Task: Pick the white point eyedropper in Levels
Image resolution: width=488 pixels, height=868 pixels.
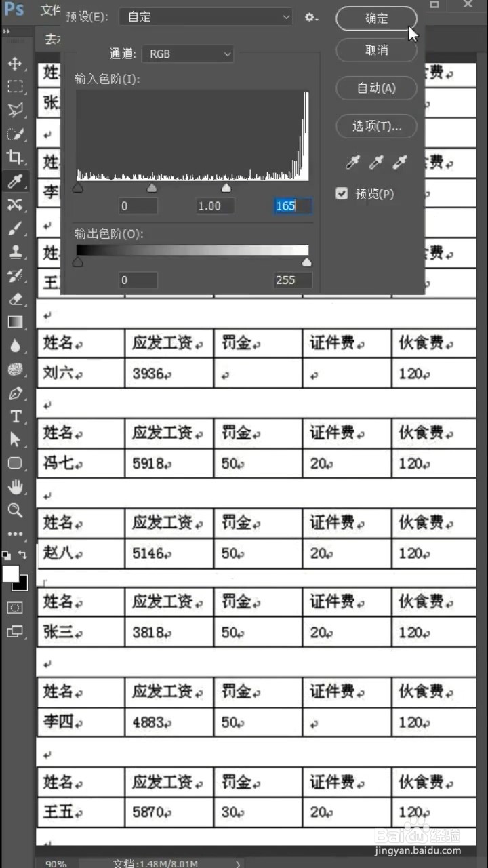Action: pyautogui.click(x=401, y=161)
